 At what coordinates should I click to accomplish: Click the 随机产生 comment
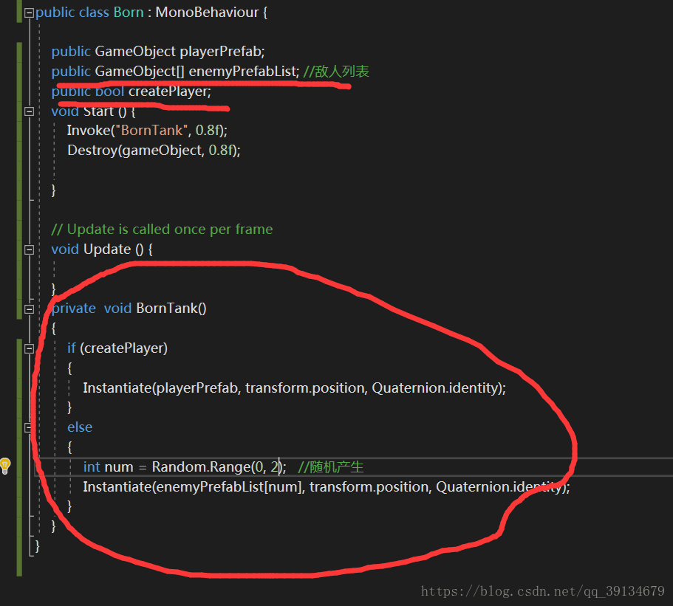click(330, 466)
